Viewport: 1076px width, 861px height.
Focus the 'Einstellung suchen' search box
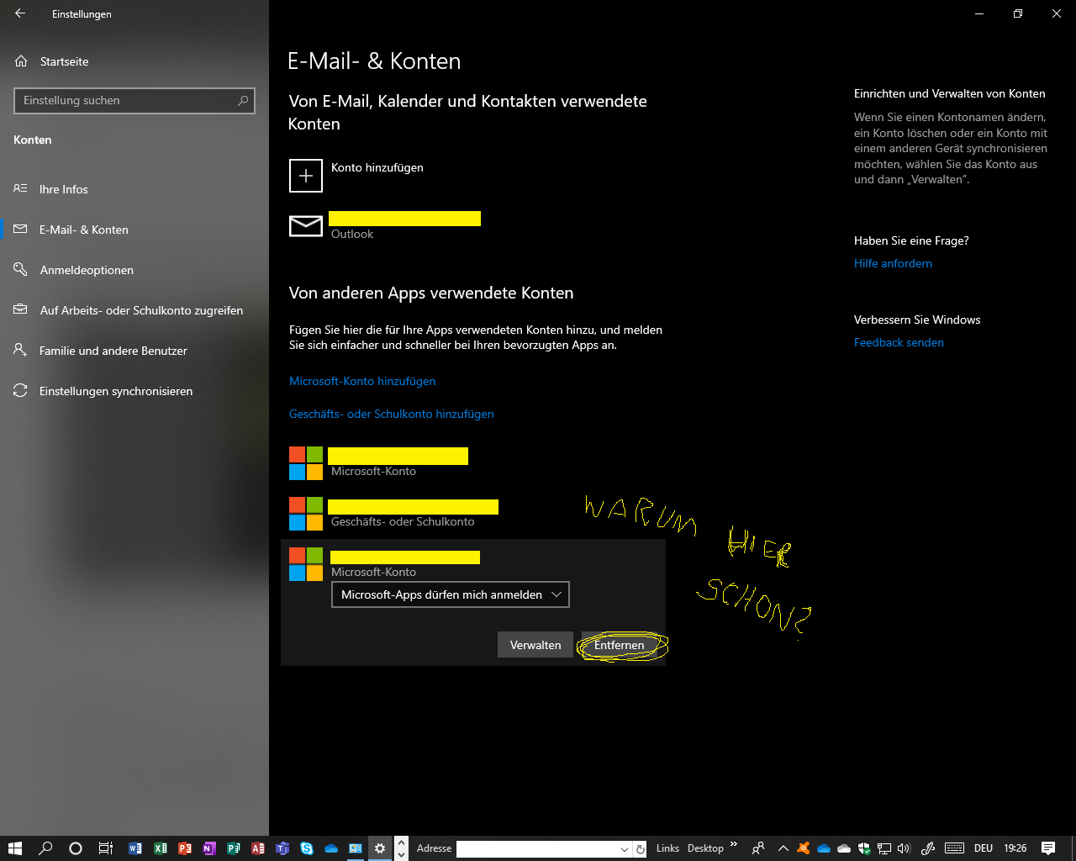click(x=134, y=100)
